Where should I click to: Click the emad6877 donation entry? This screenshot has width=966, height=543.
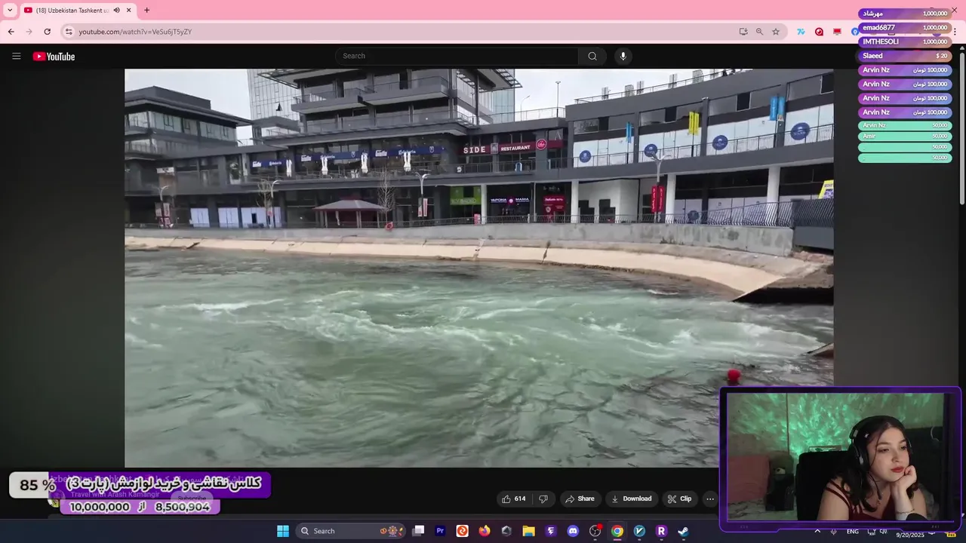(x=905, y=28)
